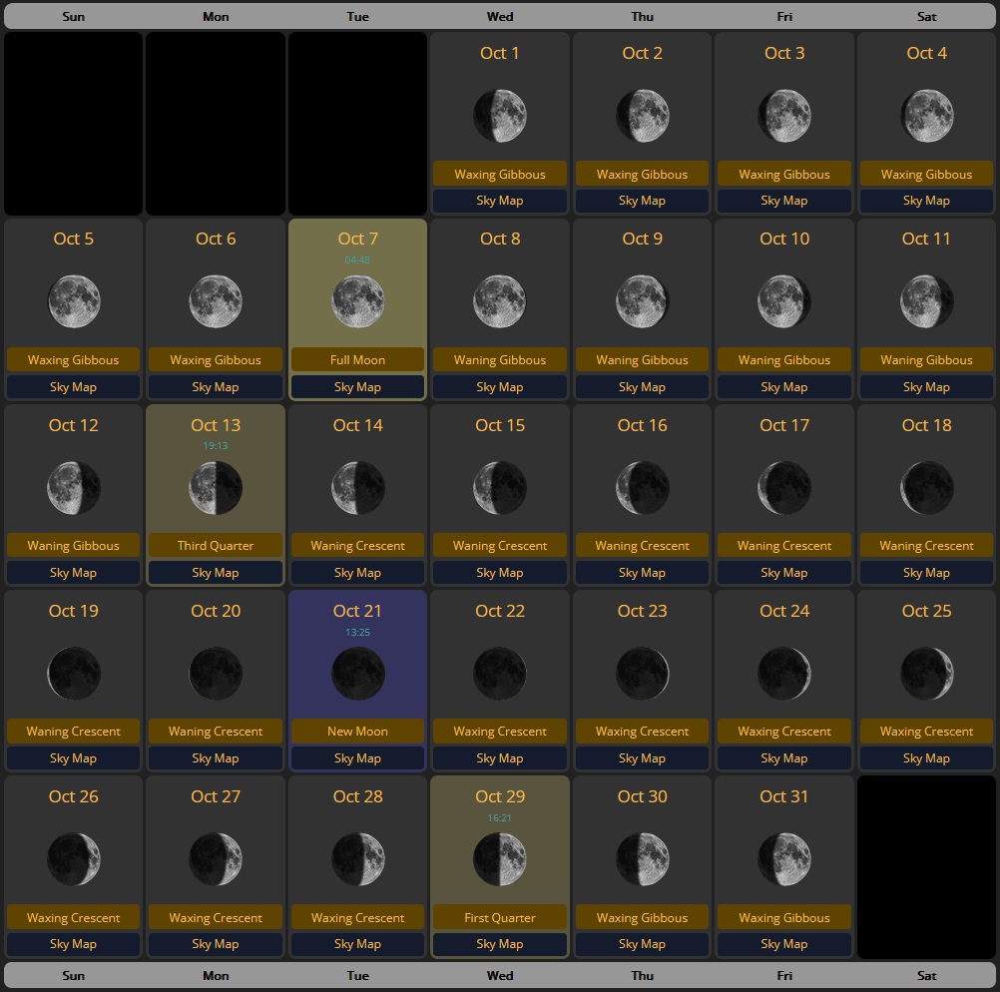Click the First Quarter phase label

(x=500, y=918)
